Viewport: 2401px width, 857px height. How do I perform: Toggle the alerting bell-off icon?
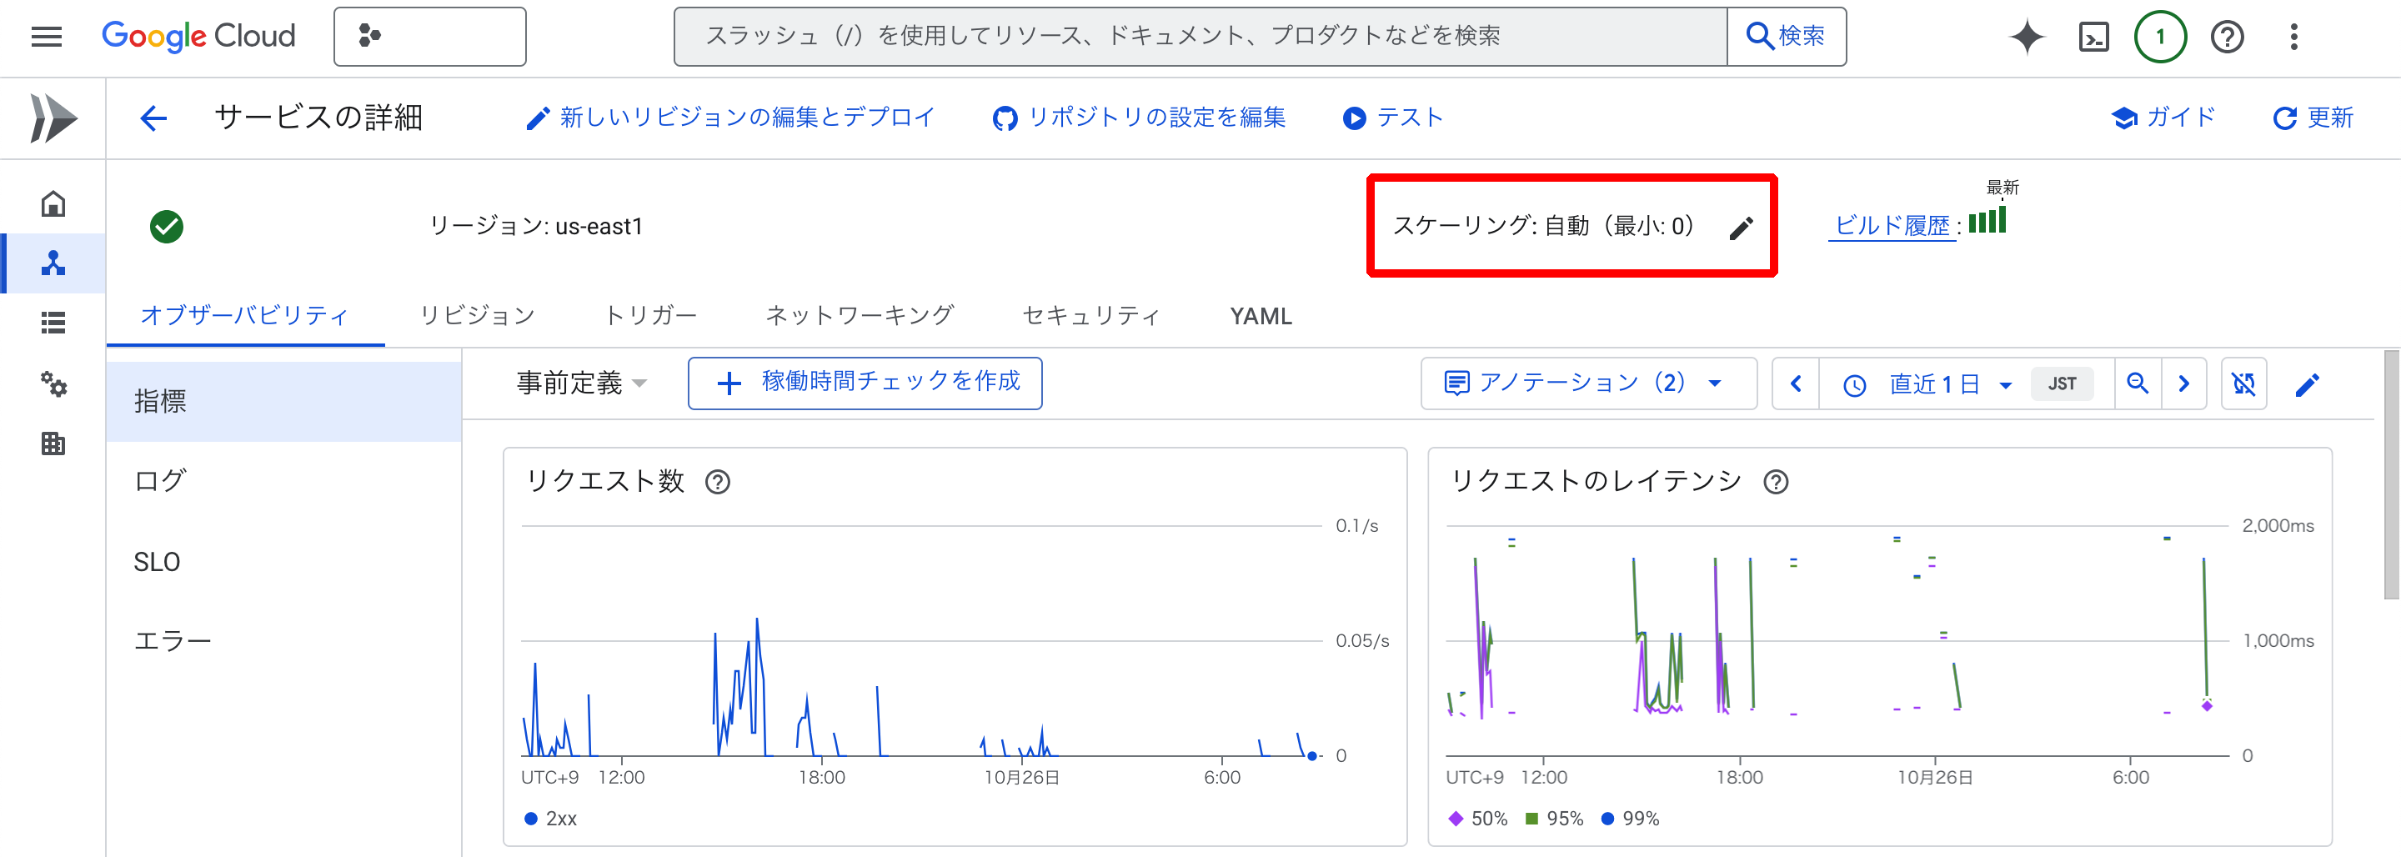2244,383
